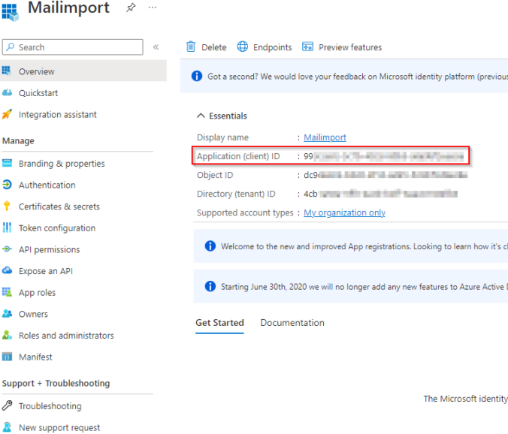Open App roles
This screenshot has width=508, height=434.
pos(38,293)
